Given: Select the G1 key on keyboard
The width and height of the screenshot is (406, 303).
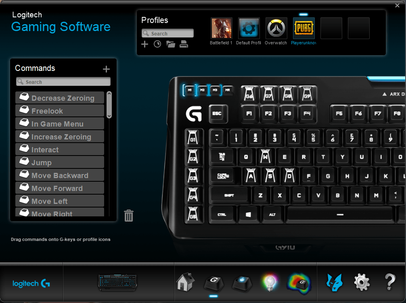Looking at the screenshot, I should pos(193,137).
